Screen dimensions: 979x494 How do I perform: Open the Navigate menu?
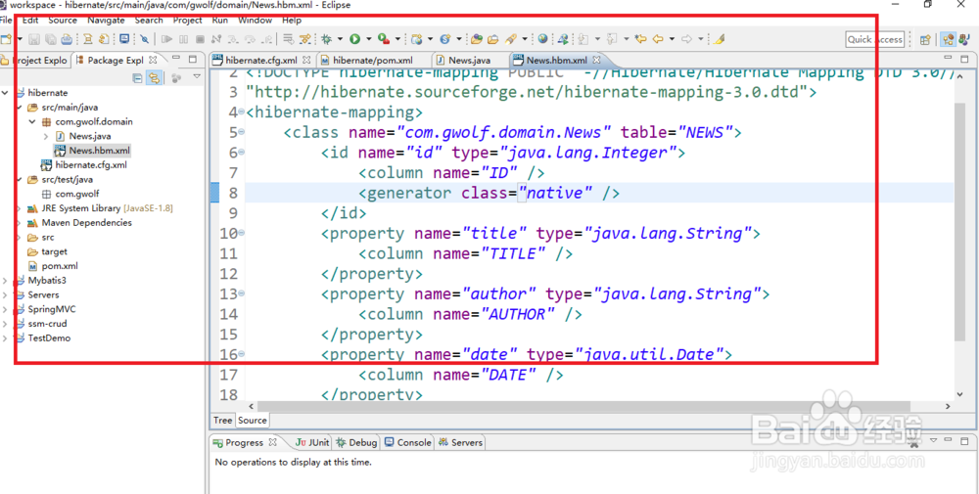(106, 20)
